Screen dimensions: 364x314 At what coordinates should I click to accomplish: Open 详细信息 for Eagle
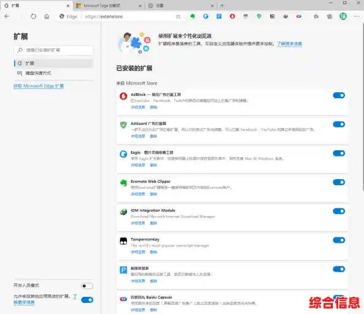(138, 165)
